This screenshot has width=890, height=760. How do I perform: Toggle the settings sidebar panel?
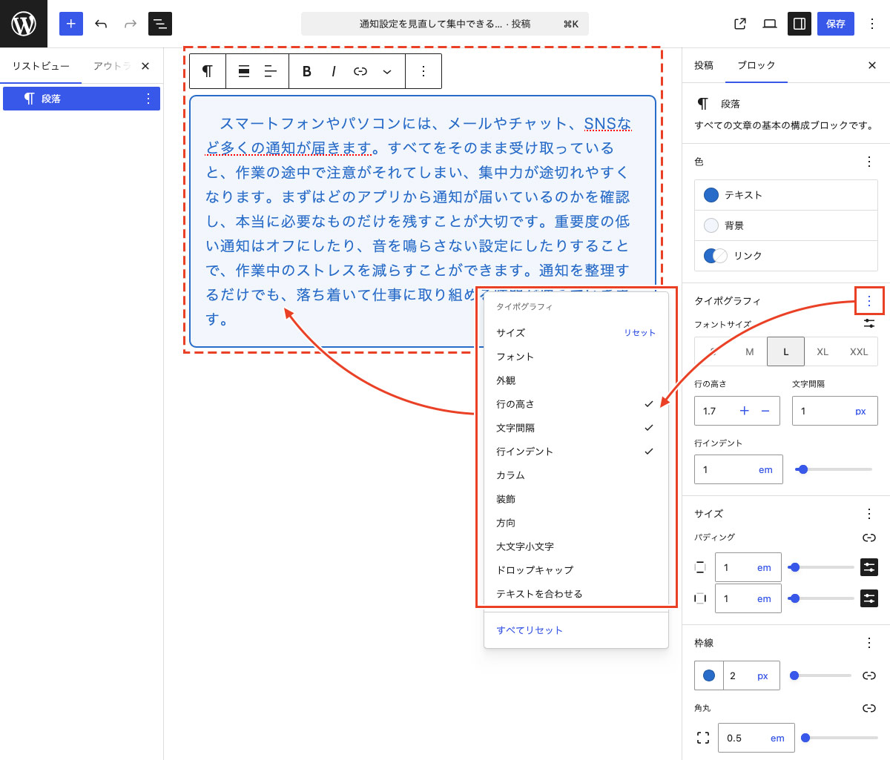[800, 24]
